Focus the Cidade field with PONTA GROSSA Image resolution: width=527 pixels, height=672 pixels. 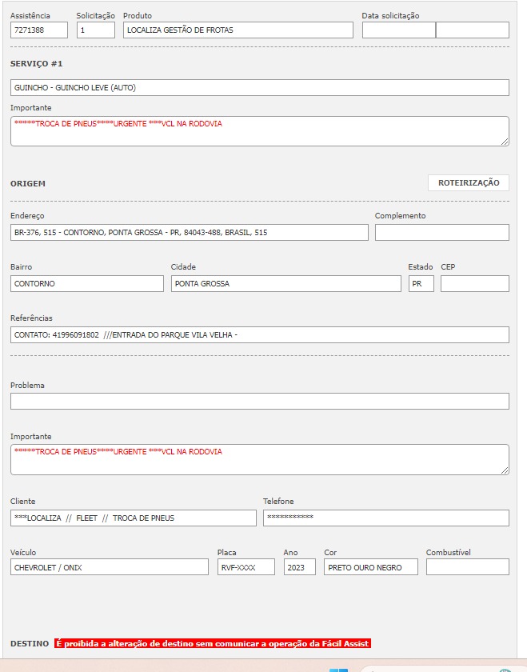(x=285, y=284)
